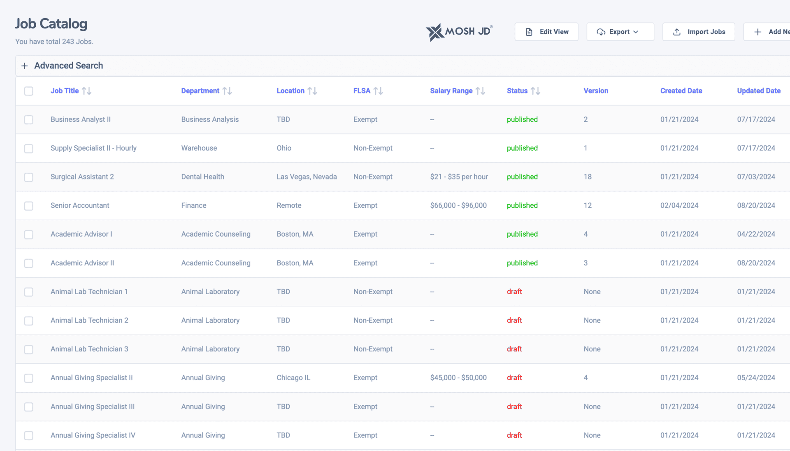Sort table by Location arrows
The image size is (790, 451).
tap(312, 91)
